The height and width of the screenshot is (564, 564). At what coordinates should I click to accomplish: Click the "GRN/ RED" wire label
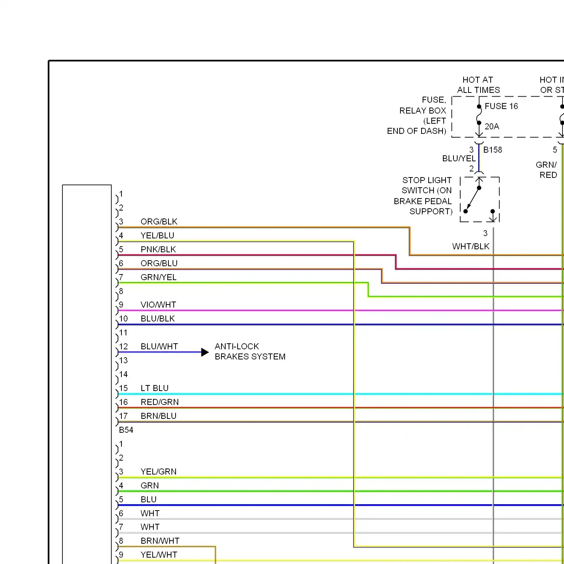547,170
